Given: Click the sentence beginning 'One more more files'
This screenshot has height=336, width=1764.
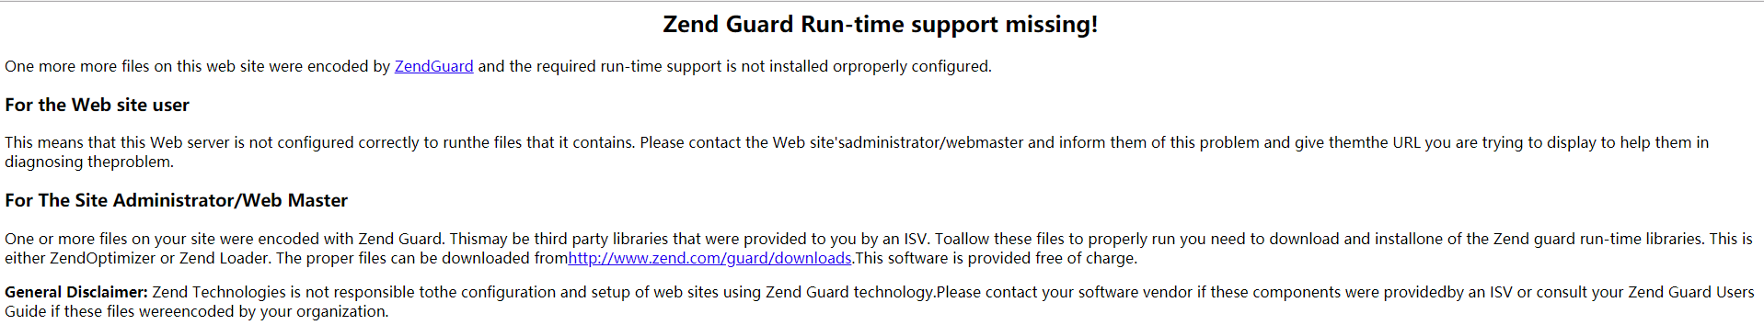Looking at the screenshot, I should pos(498,66).
